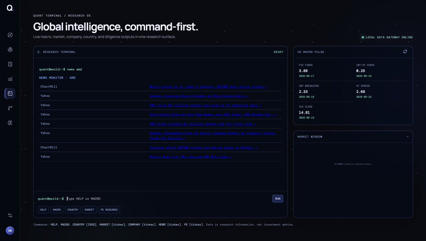426x241 pixels.
Task: Click the ChartMill source in first news row
Action: (49, 87)
